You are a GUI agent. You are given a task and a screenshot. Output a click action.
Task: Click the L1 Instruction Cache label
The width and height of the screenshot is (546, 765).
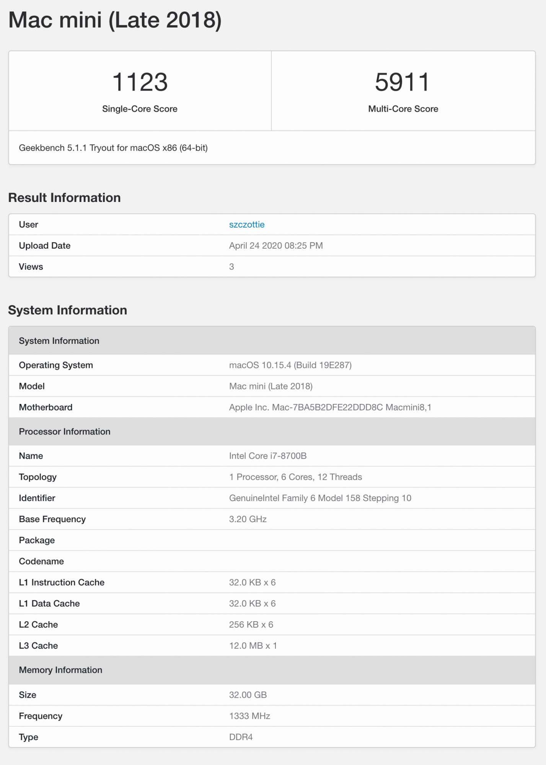coord(62,582)
